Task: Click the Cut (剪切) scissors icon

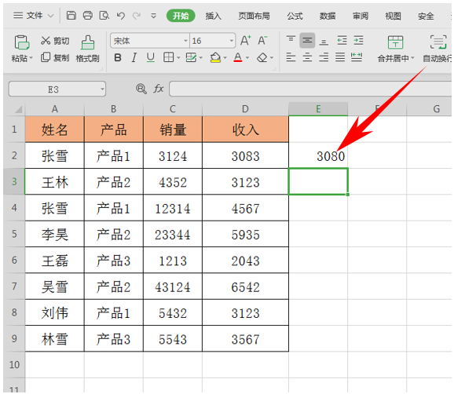Action: (46, 41)
